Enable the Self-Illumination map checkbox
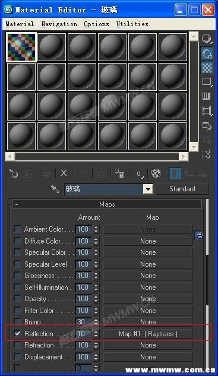 coord(17,287)
